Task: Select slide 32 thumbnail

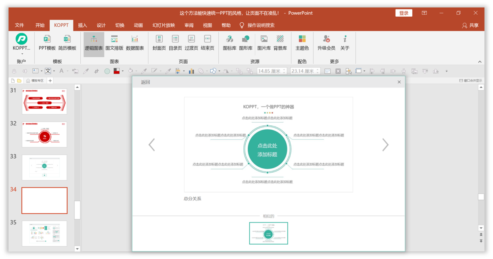Action: click(45, 134)
